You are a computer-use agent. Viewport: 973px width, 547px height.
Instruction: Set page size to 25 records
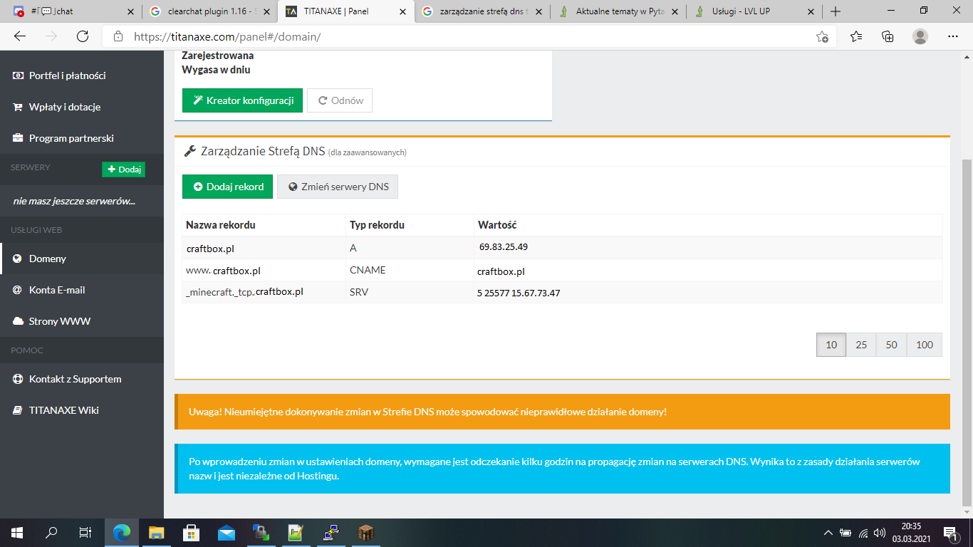point(861,345)
